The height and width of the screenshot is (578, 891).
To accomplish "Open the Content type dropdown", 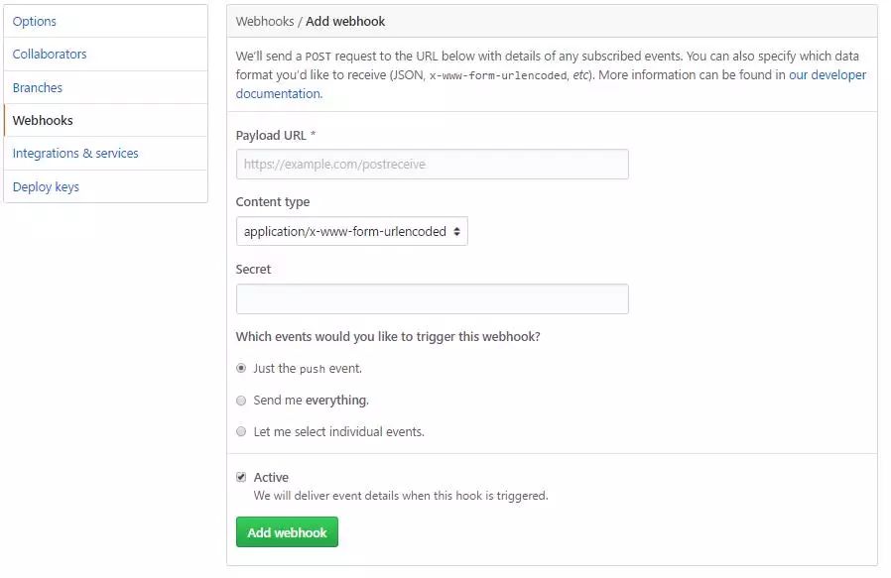I will [352, 231].
